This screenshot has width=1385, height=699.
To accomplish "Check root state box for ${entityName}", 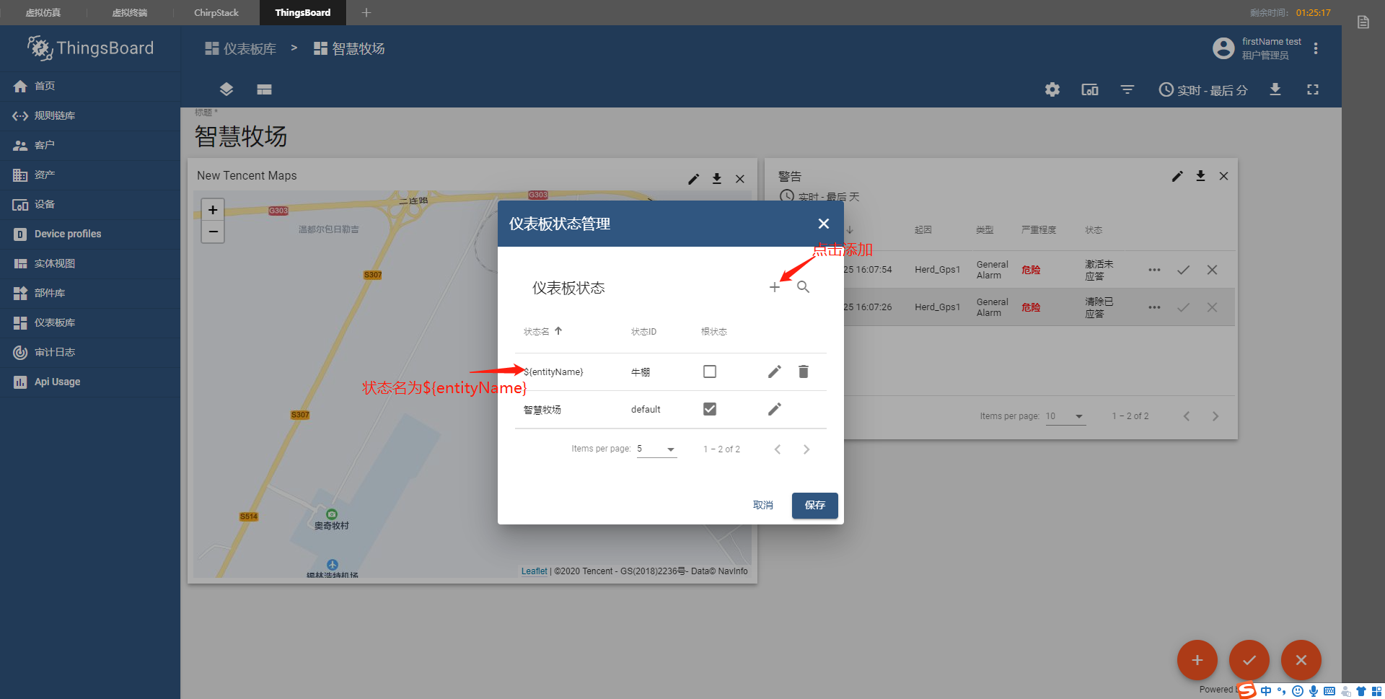I will 709,371.
